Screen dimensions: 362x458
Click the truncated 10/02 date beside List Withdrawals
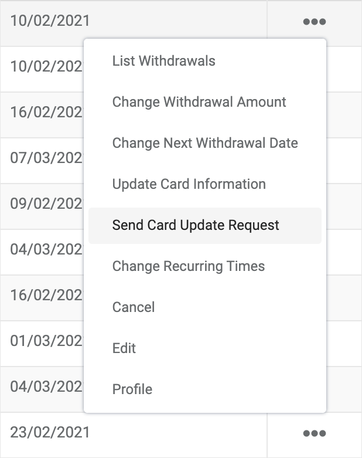[x=47, y=67]
